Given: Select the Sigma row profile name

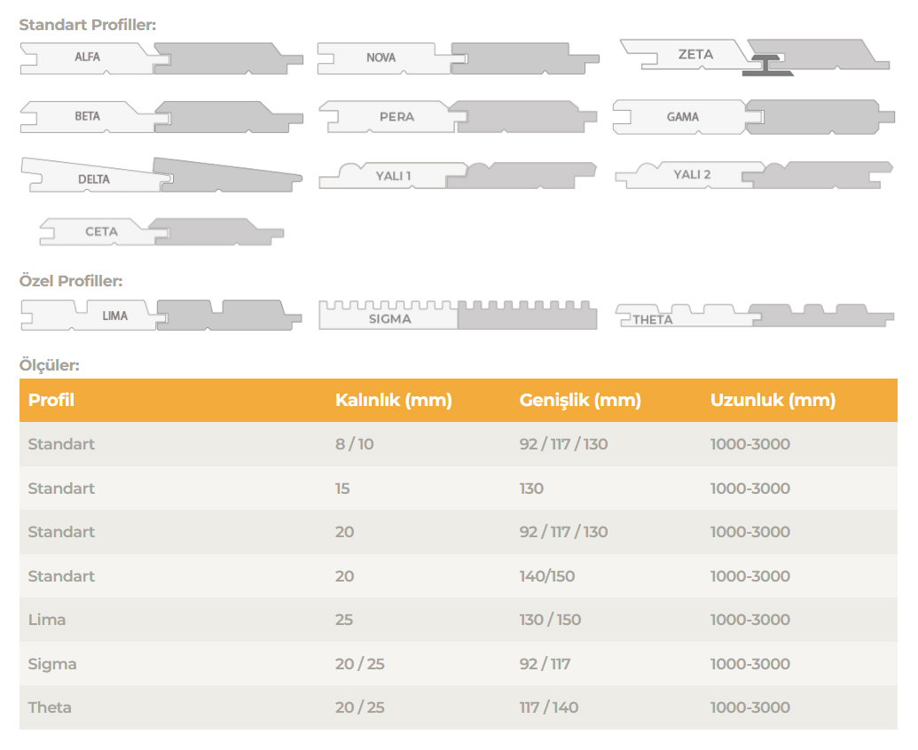Looking at the screenshot, I should tap(52, 664).
